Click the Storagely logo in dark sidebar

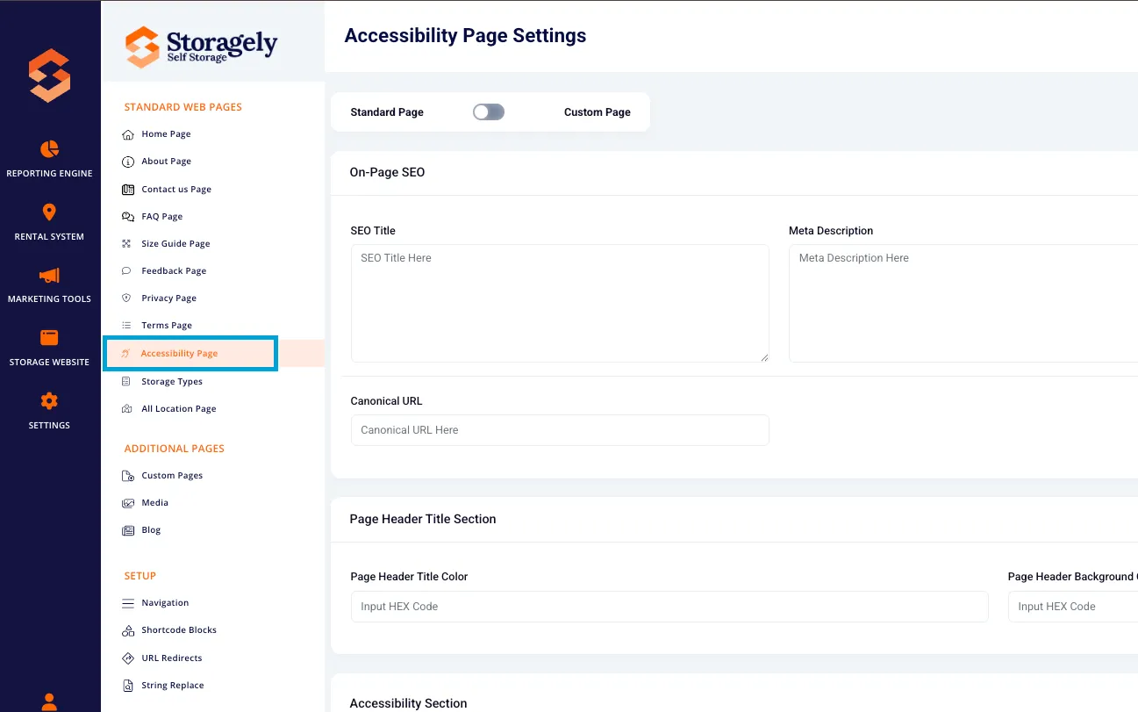(x=49, y=76)
